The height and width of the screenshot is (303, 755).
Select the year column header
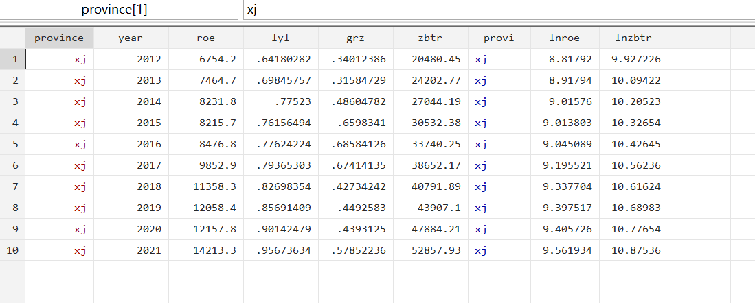point(131,38)
